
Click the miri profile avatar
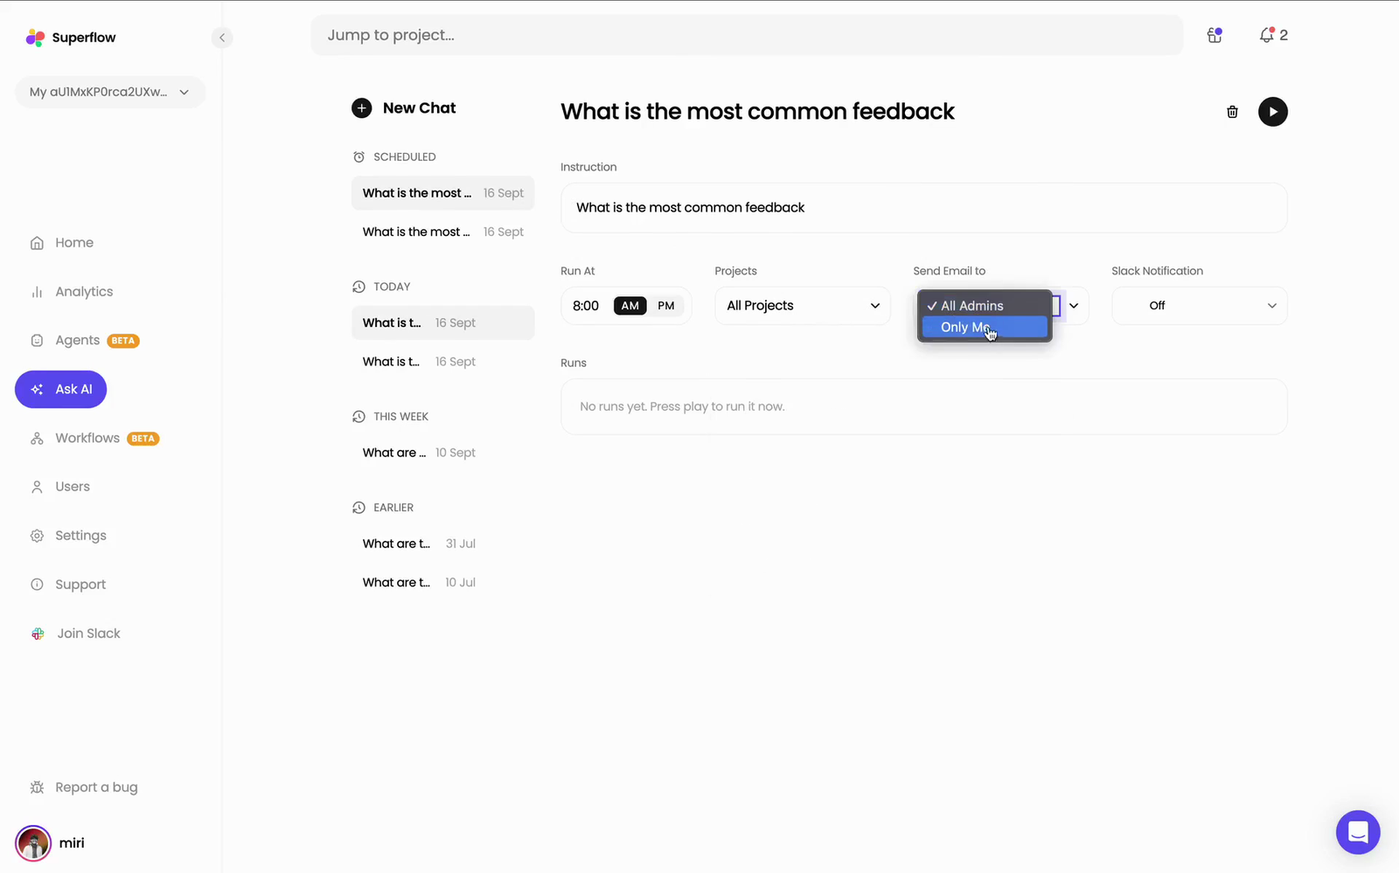coord(33,843)
